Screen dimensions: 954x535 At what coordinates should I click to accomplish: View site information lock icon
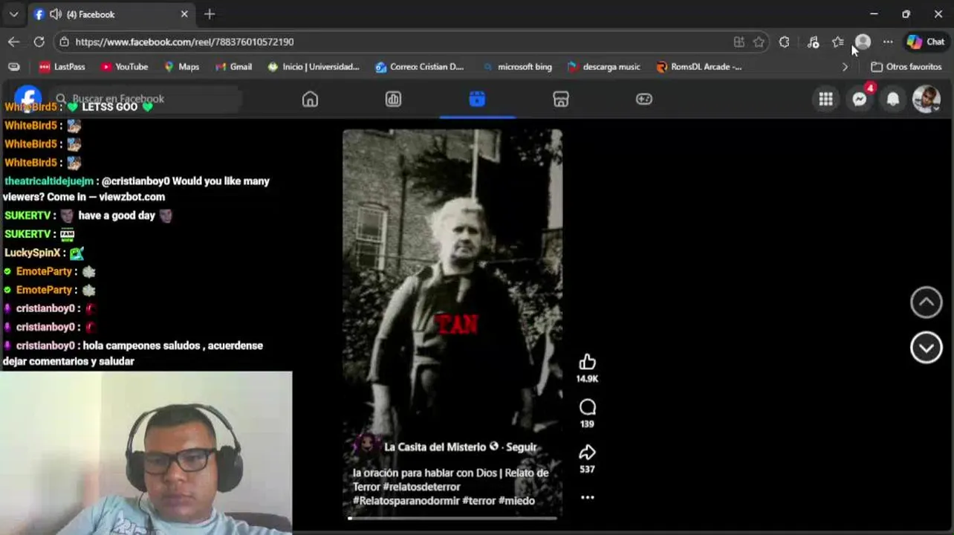click(65, 42)
